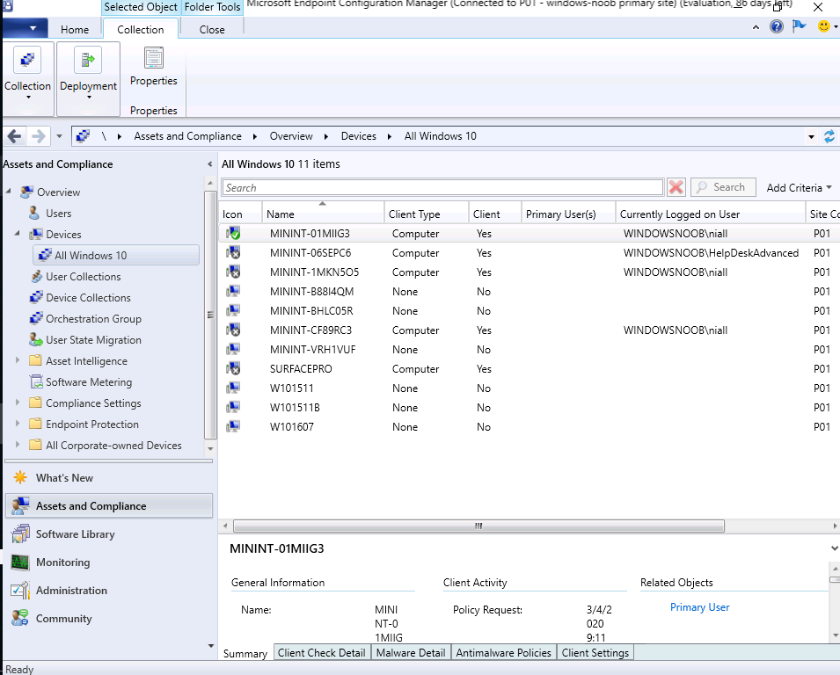Switch to the Close ribbon tab
840x675 pixels.
coord(212,29)
